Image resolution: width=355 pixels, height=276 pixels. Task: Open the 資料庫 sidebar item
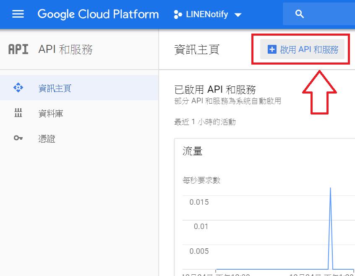pyautogui.click(x=79, y=113)
